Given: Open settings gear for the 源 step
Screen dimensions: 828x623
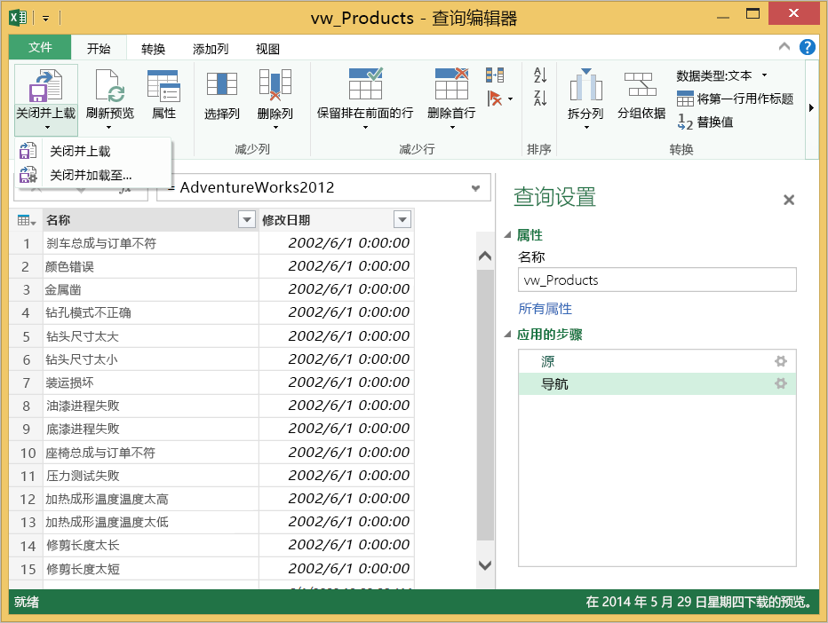Looking at the screenshot, I should coord(781,361).
